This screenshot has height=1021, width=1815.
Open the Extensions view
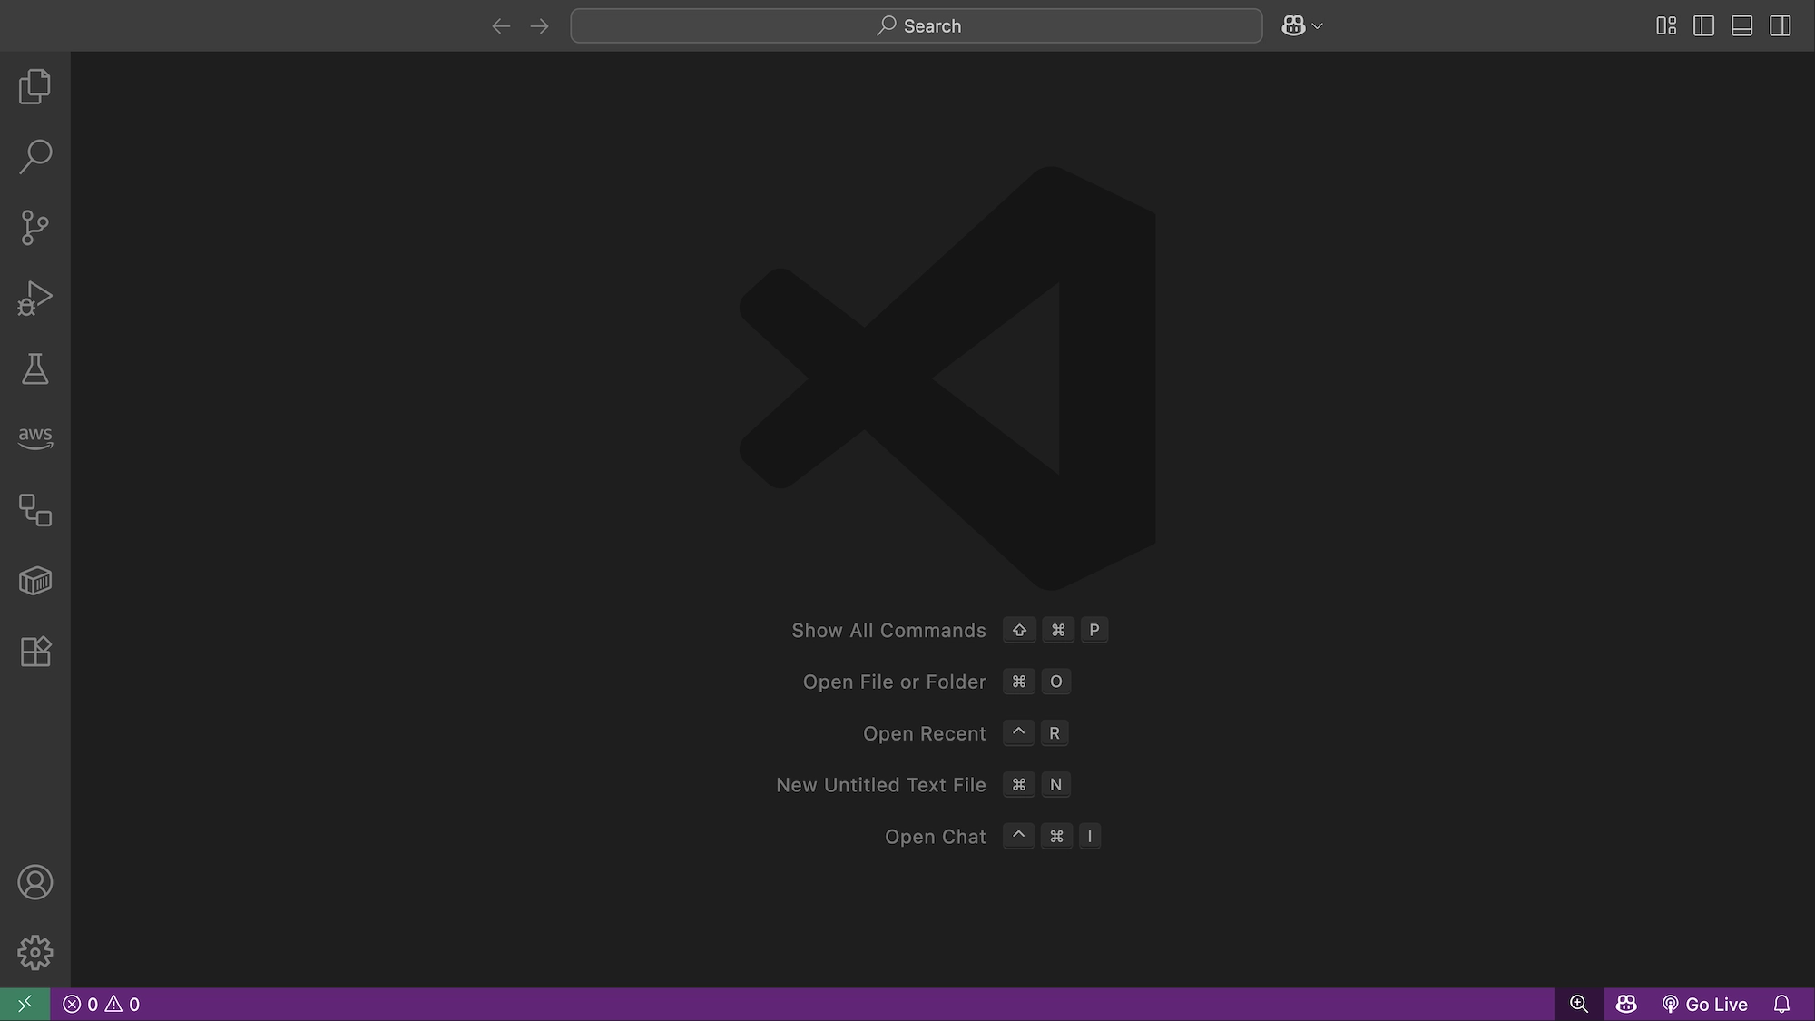[x=34, y=652]
